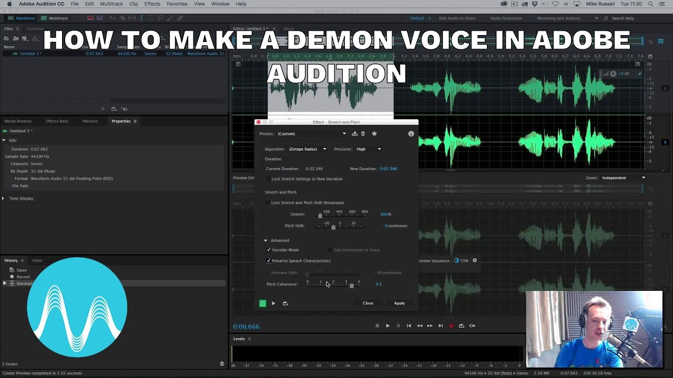
Task: Select the Move tool in toolbar
Action: pos(113,18)
